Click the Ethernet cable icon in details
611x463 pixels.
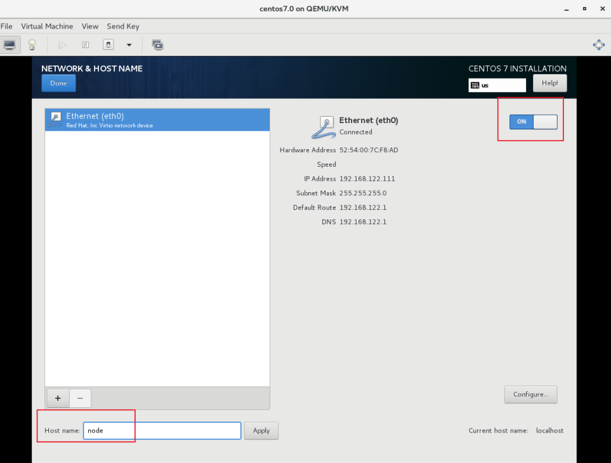324,127
